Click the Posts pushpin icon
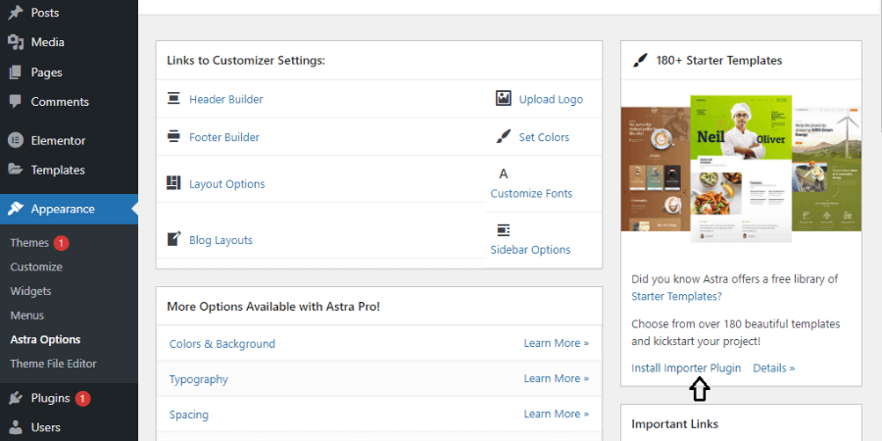Screen dimensions: 882x441 (x=16, y=13)
